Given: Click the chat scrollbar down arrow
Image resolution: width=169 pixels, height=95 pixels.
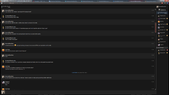Looking at the screenshot, I should point(156,89).
